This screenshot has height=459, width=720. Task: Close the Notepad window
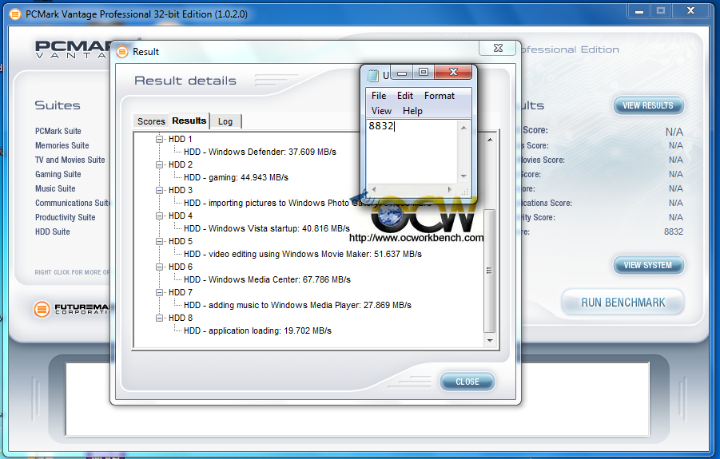453,72
